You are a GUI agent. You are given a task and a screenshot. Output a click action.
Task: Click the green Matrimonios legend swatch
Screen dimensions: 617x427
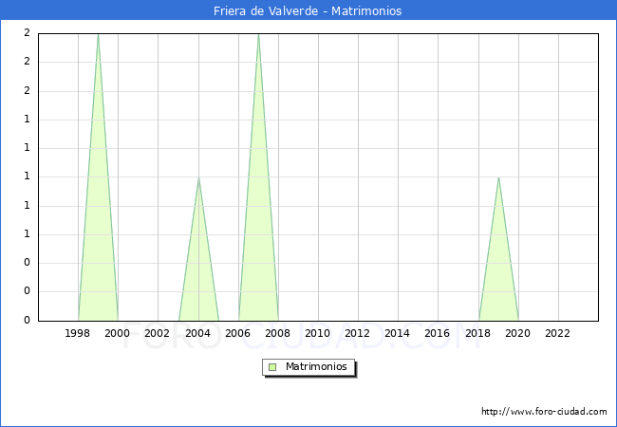coord(272,367)
